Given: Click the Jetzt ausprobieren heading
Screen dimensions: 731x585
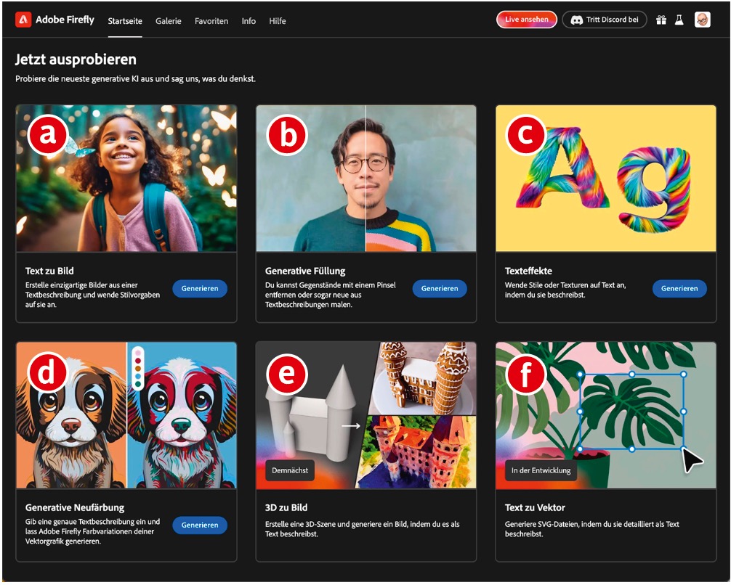Looking at the screenshot, I should [x=76, y=59].
